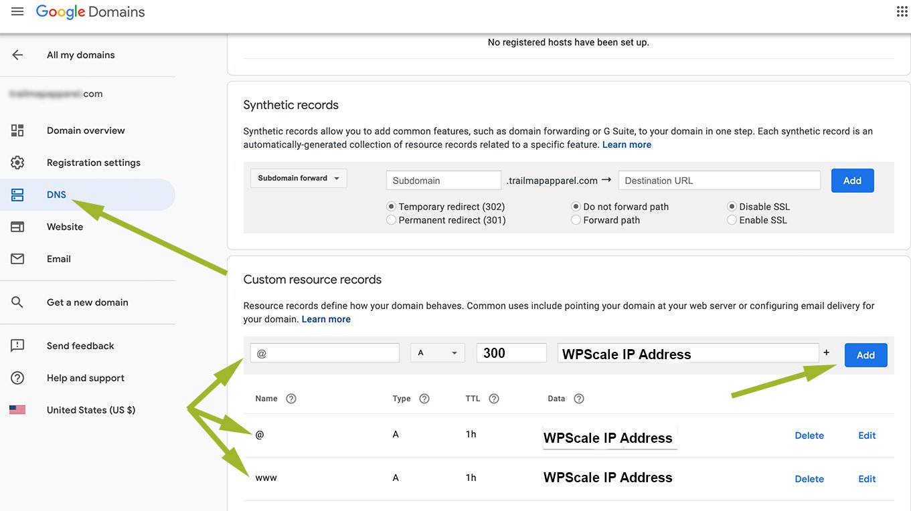Open United States (US $) country selector
Viewport: 911px width, 511px height.
pyautogui.click(x=90, y=410)
